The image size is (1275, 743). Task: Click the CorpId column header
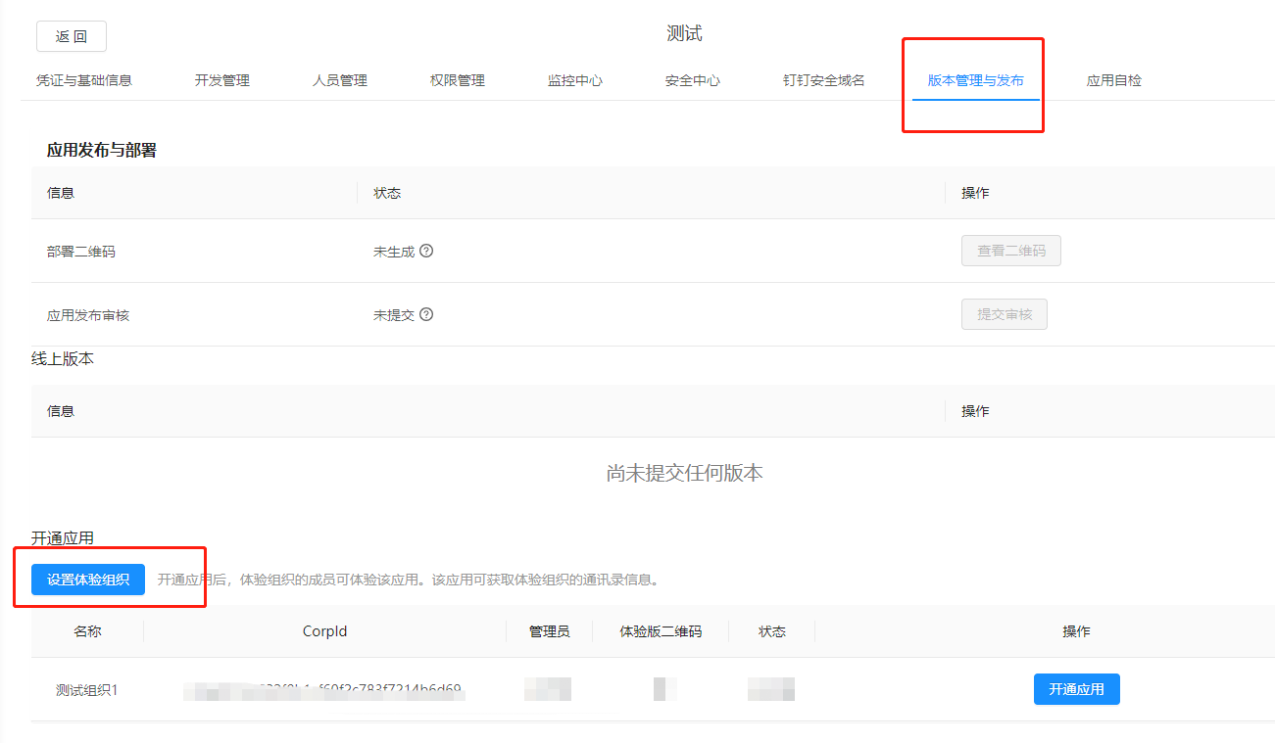[325, 631]
